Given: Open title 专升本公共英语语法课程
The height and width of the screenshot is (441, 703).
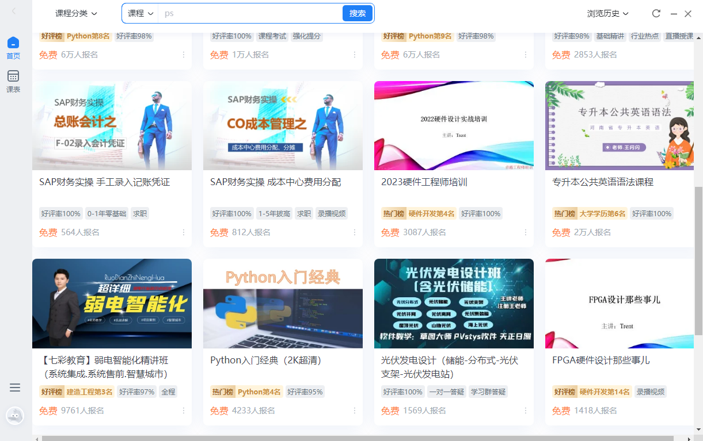Looking at the screenshot, I should pyautogui.click(x=603, y=182).
